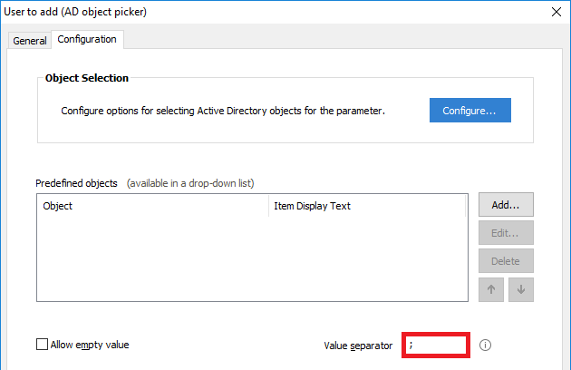Viewport: 571px width, 370px height.
Task: Click the Predefined objects label
Action: point(77,182)
